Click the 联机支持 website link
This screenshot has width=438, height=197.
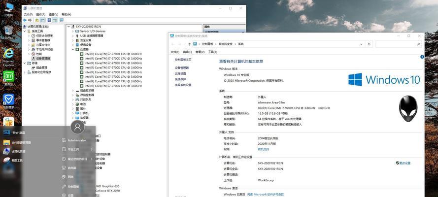tap(263, 149)
